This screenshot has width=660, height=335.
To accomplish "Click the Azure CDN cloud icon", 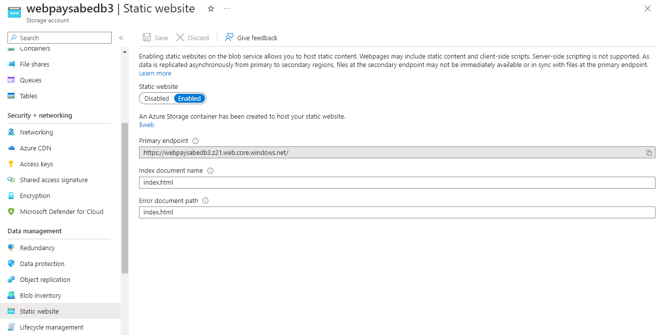I will click(x=11, y=148).
